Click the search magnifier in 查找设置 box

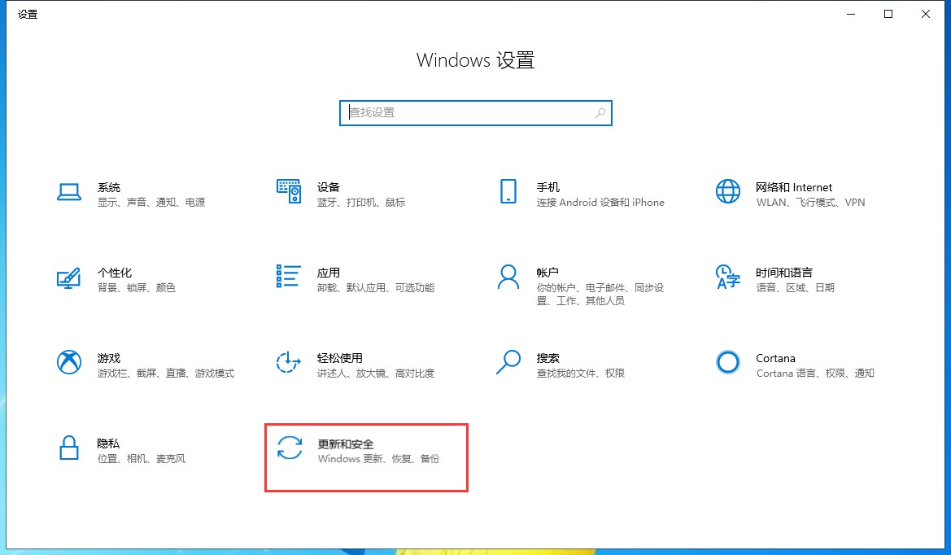pyautogui.click(x=600, y=113)
